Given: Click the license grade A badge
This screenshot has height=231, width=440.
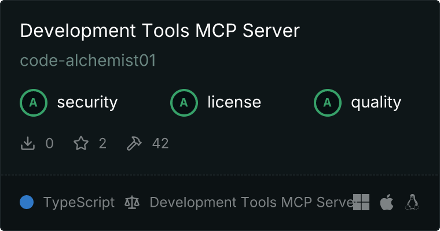Looking at the screenshot, I should [x=184, y=103].
